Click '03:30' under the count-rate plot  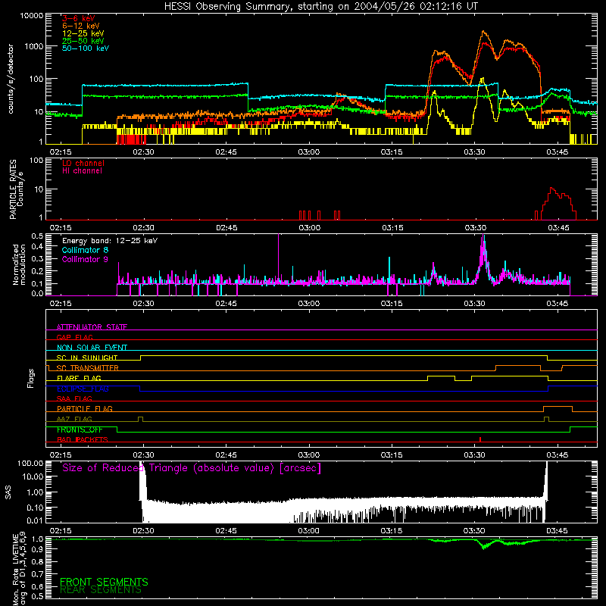pos(474,152)
